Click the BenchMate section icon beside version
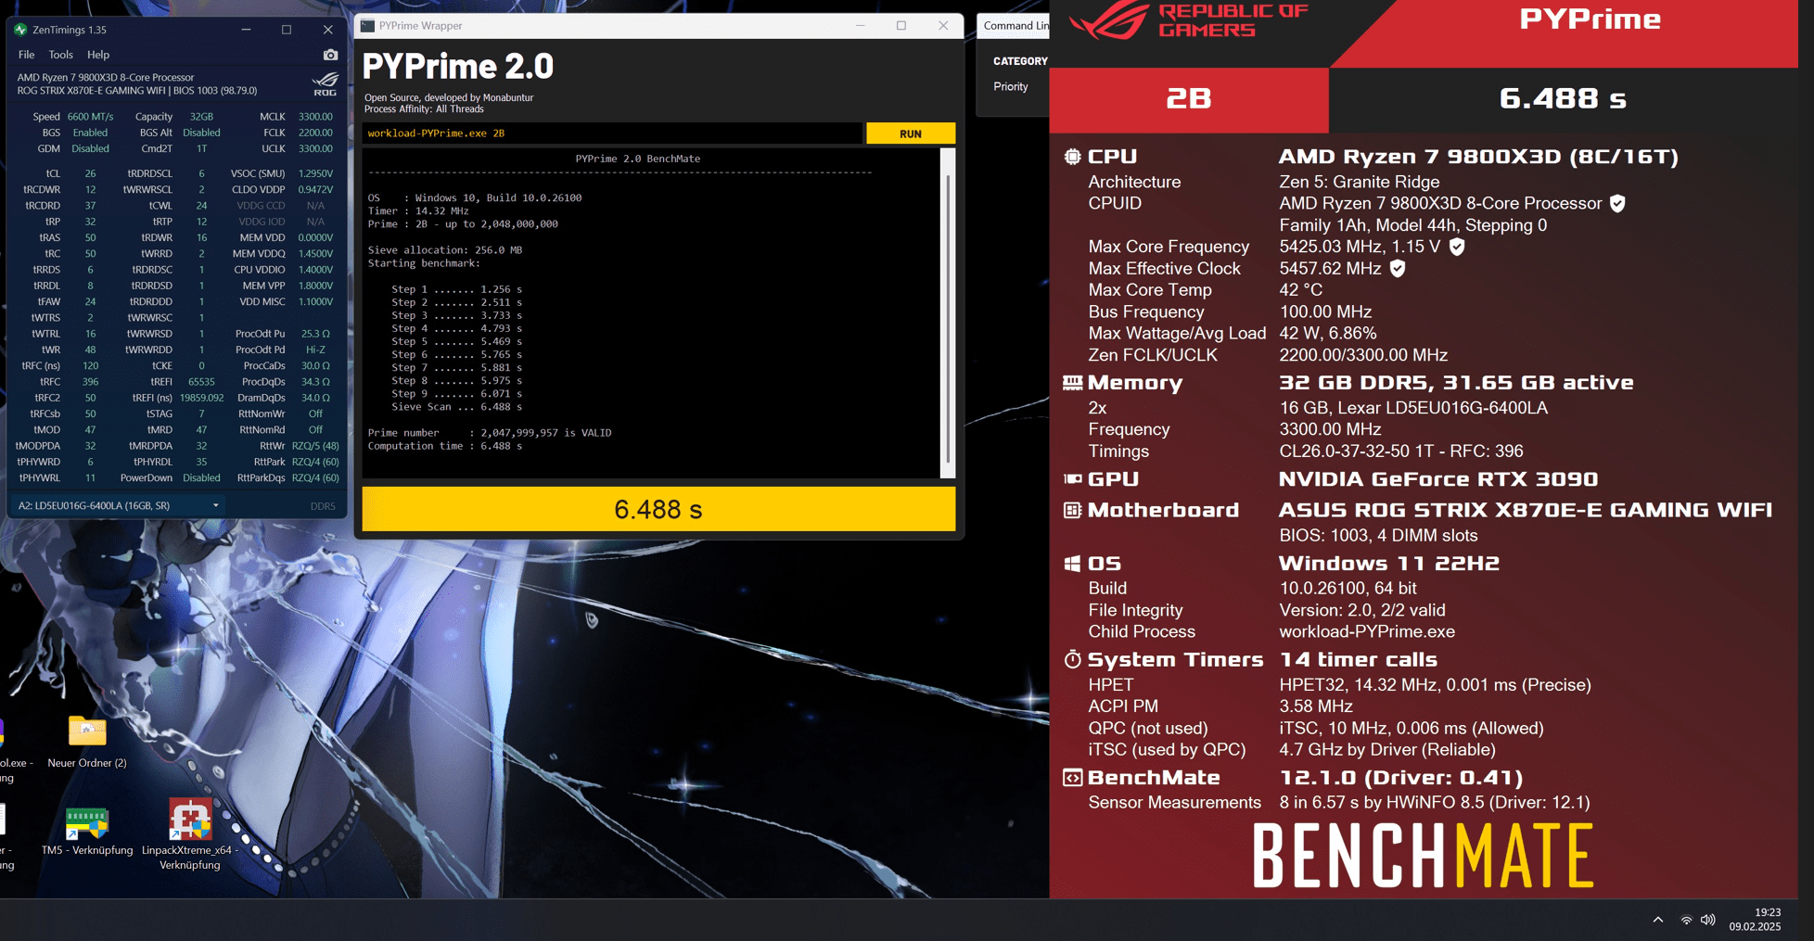Image resolution: width=1814 pixels, height=941 pixels. pyautogui.click(x=1072, y=778)
